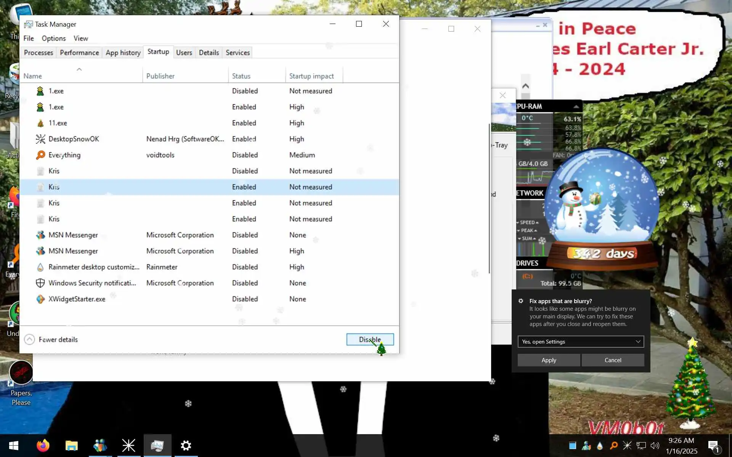Image resolution: width=732 pixels, height=457 pixels.
Task: Collapse the CPU-RAM widget section arrow
Action: [x=576, y=106]
